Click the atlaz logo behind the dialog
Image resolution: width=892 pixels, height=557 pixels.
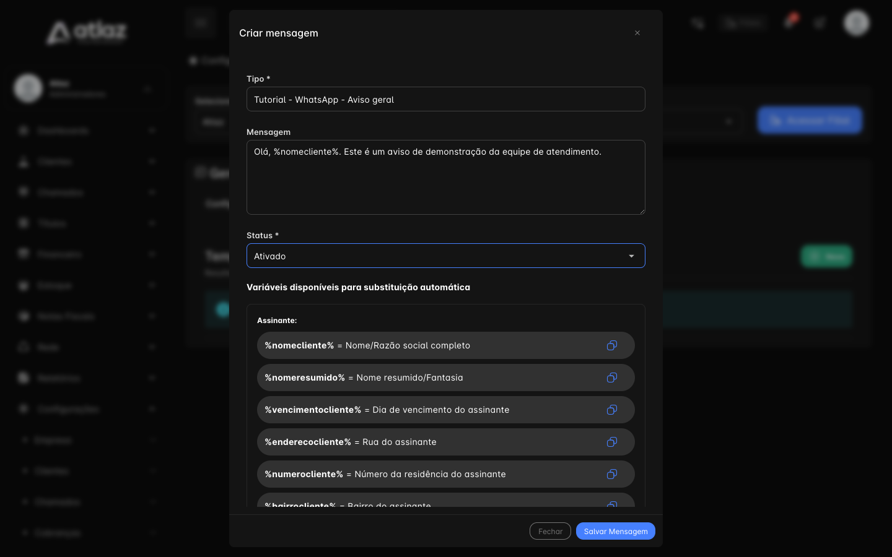[x=87, y=32]
